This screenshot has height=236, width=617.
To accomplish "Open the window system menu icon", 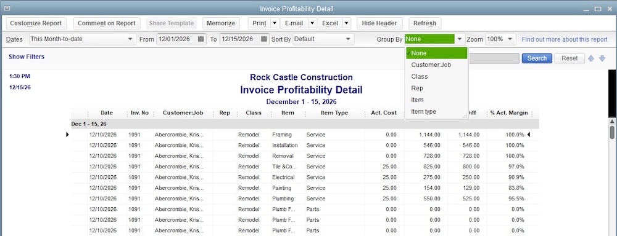I will 7,8.
